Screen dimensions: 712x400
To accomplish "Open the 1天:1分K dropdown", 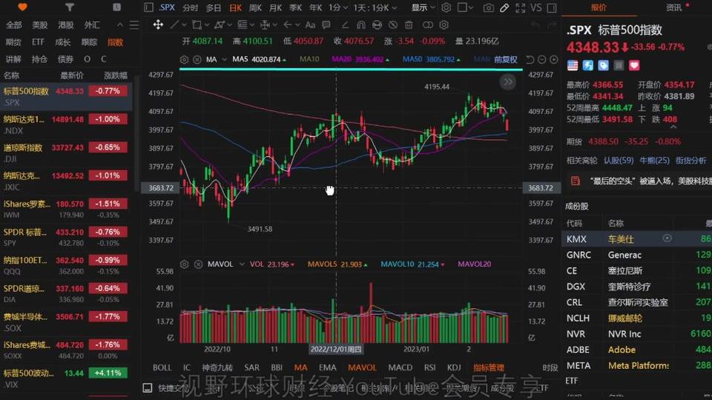I will click(375, 7).
